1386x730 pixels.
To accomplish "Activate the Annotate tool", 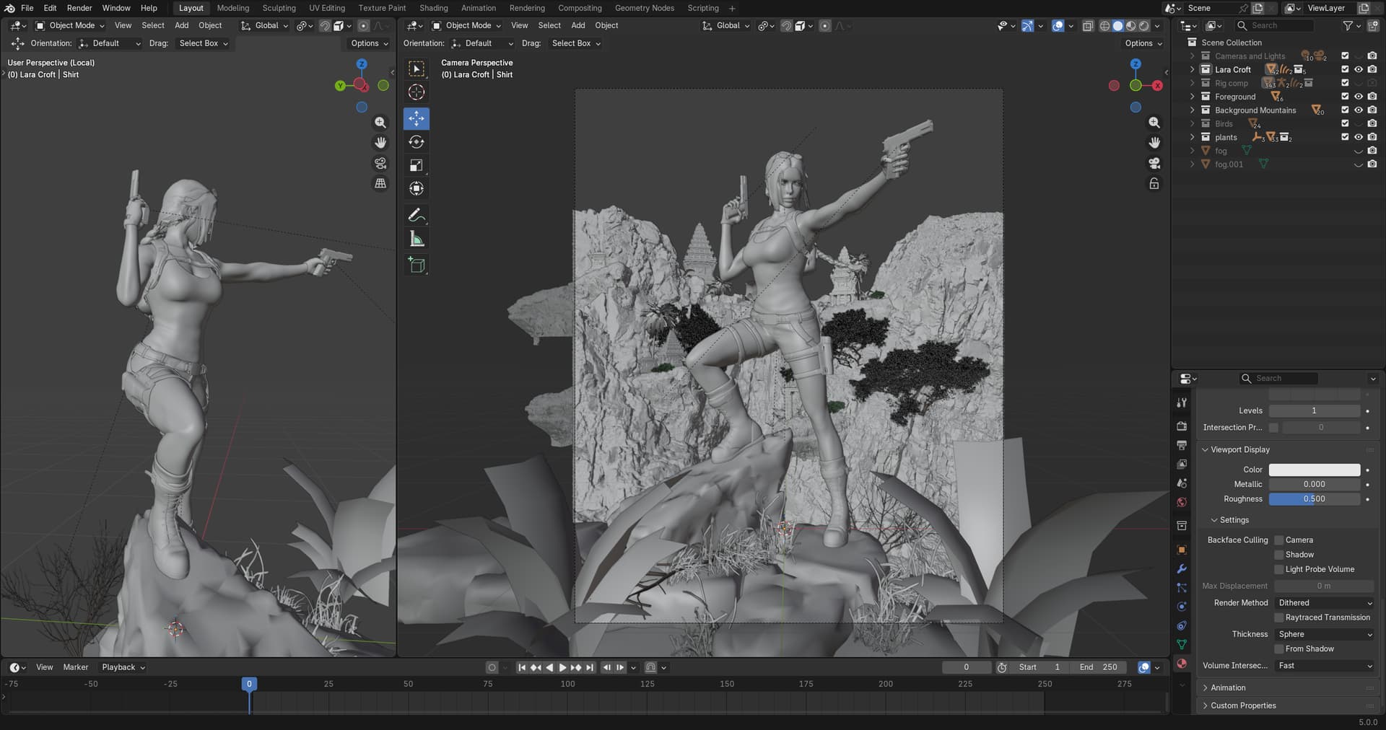I will coord(417,215).
